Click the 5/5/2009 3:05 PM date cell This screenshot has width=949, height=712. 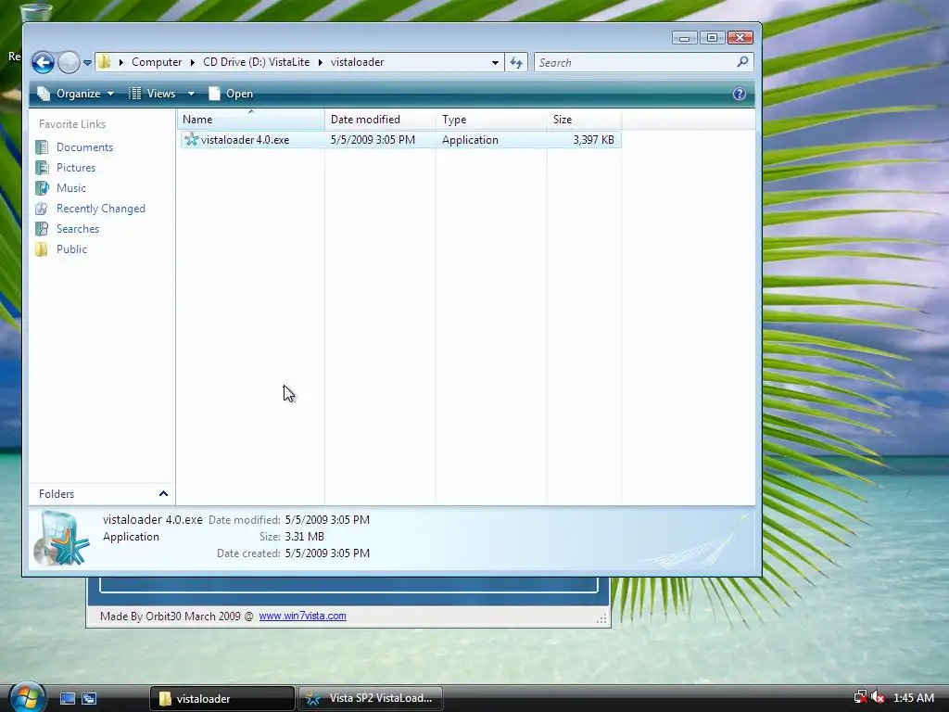[373, 140]
